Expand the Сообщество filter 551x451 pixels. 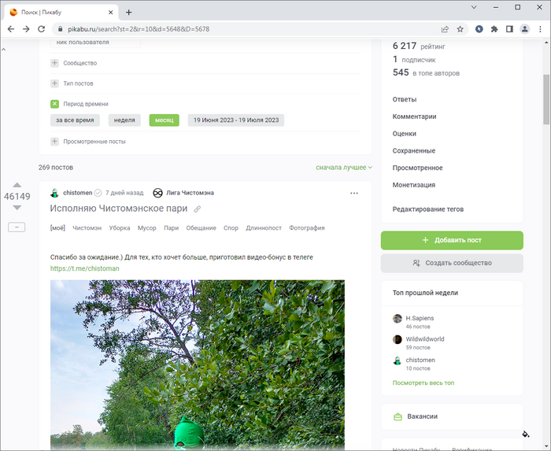[54, 63]
